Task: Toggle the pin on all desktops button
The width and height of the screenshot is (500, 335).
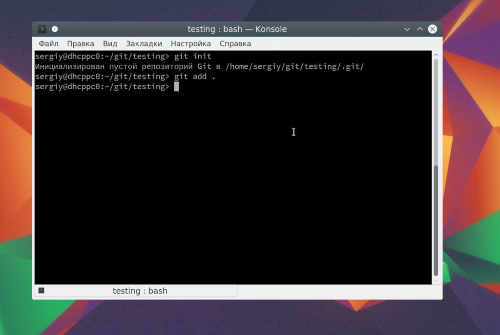Action: (55, 29)
